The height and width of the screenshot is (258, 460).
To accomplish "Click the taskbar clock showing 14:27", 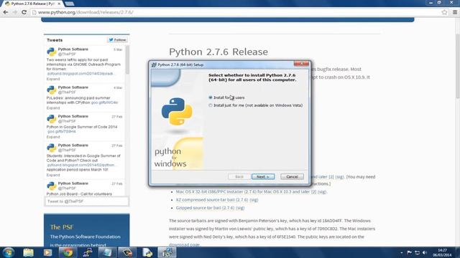I will pyautogui.click(x=442, y=252).
